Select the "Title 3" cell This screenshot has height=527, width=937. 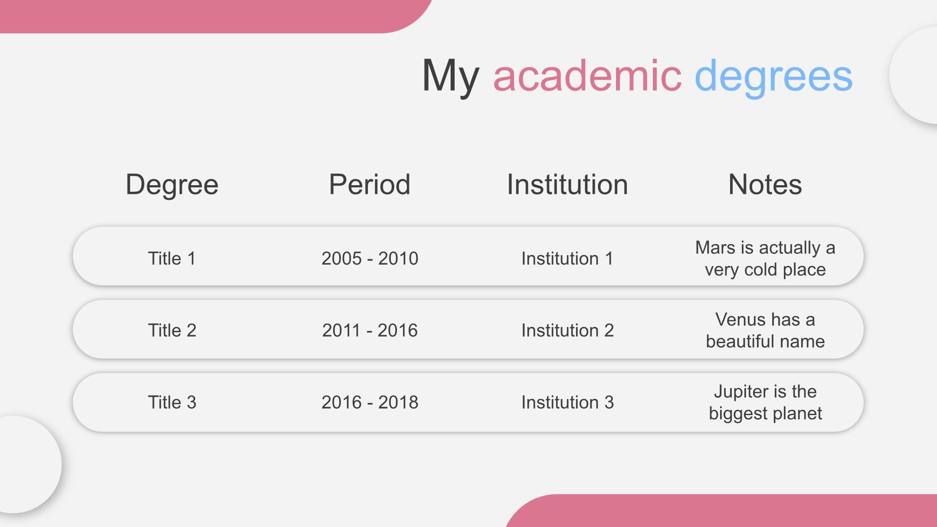tap(172, 403)
